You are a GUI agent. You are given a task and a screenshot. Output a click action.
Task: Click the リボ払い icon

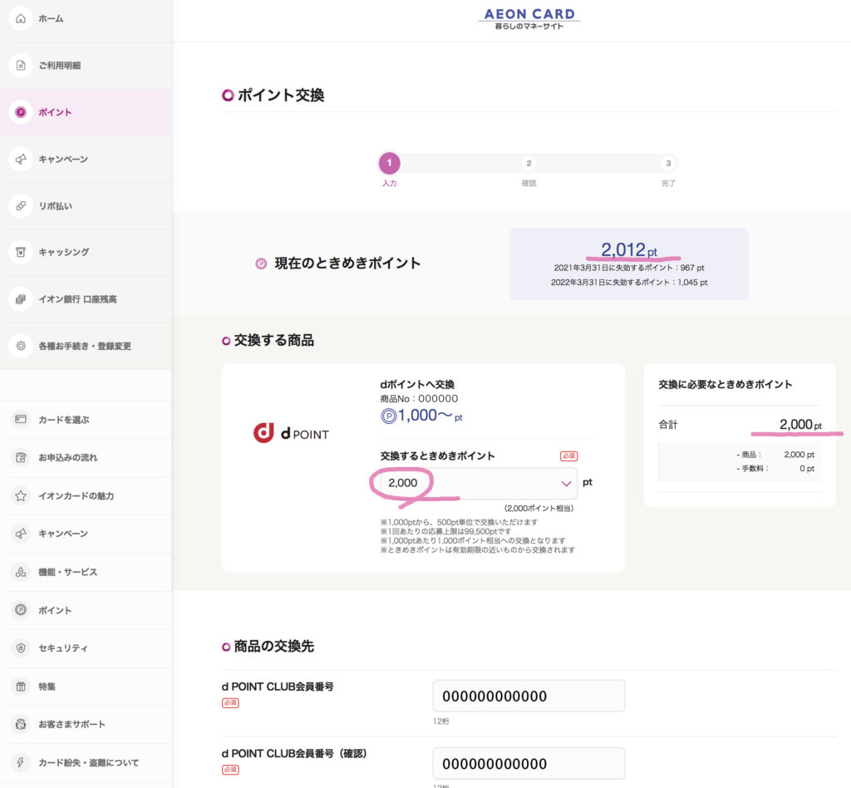click(x=21, y=205)
